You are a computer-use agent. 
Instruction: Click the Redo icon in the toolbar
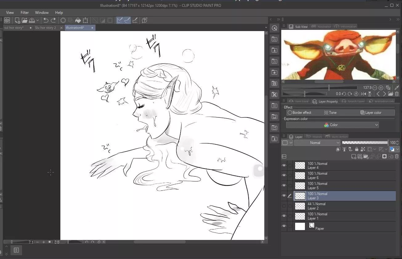(53, 20)
